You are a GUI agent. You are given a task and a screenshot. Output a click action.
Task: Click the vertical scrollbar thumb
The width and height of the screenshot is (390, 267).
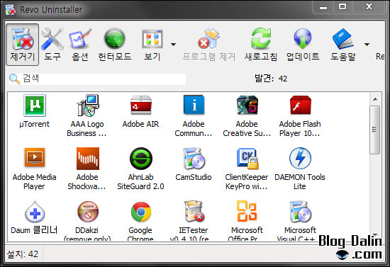tap(374, 130)
